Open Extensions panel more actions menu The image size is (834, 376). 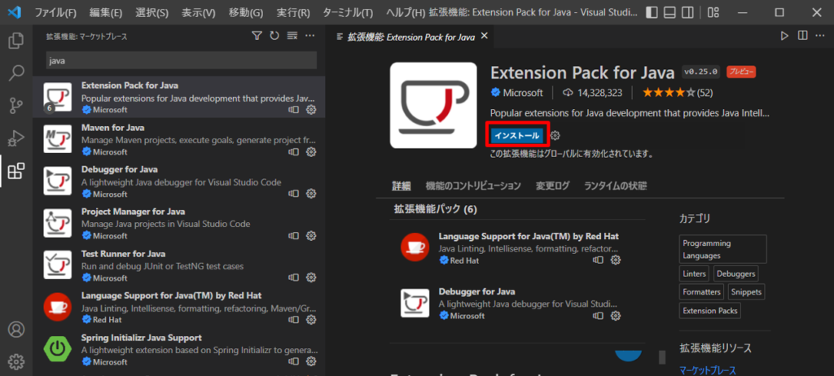click(x=310, y=36)
